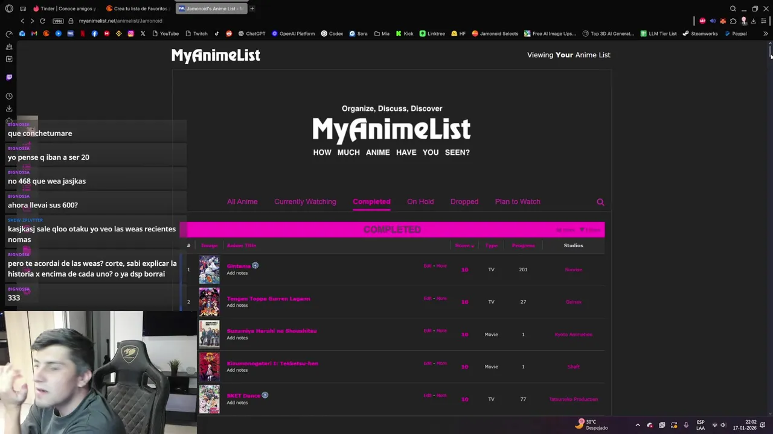The height and width of the screenshot is (434, 773).
Task: Click the Studios column header
Action: click(x=573, y=245)
